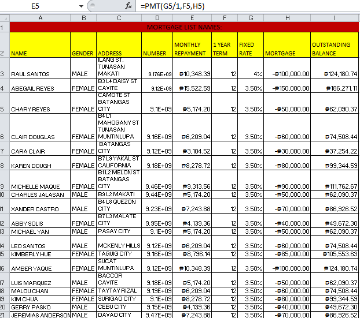
Task: Select the KIM CHUA name cell
Action: [40, 299]
